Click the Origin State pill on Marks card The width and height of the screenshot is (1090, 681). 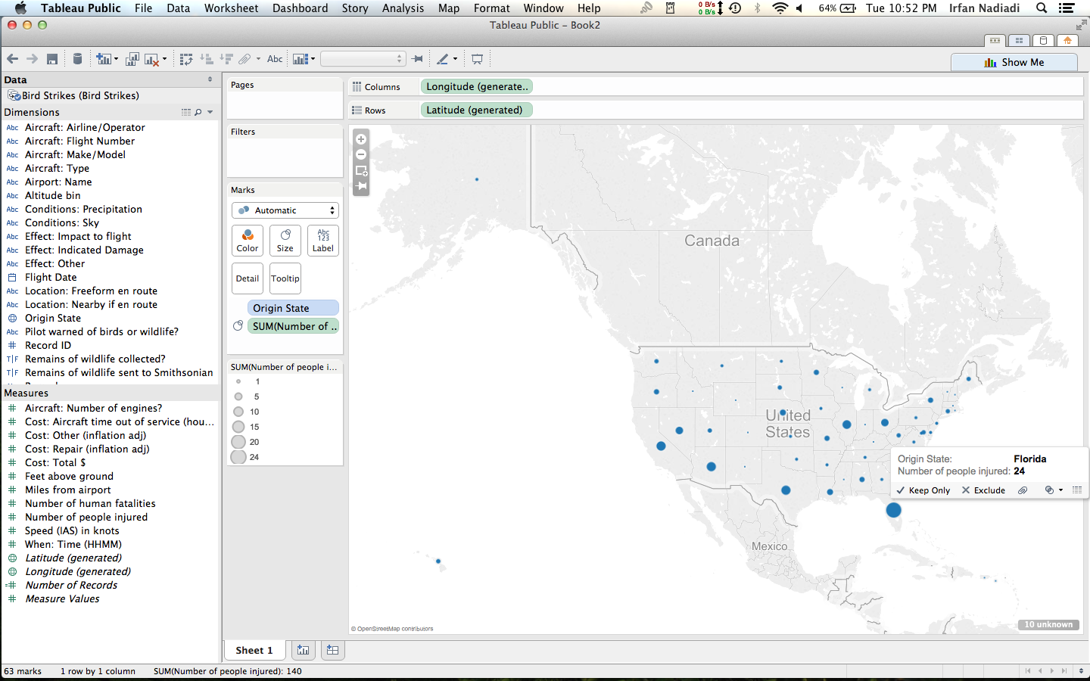point(293,308)
